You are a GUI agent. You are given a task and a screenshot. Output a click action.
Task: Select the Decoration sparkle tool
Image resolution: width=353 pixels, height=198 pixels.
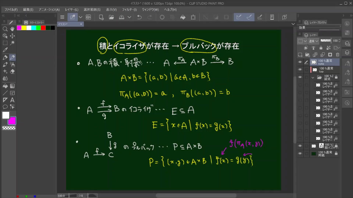[x=5, y=71]
